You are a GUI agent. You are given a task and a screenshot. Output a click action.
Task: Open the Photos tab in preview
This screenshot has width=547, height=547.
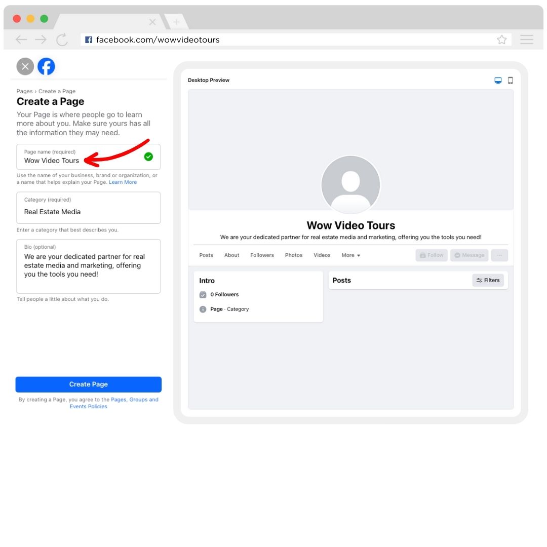[x=294, y=255]
